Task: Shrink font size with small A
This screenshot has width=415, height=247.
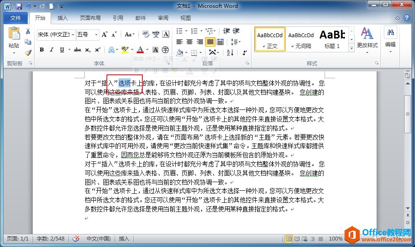Action: [114, 34]
